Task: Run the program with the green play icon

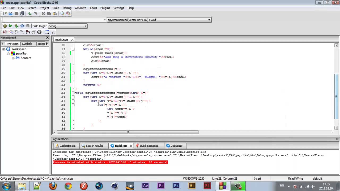Action: coord(11,26)
